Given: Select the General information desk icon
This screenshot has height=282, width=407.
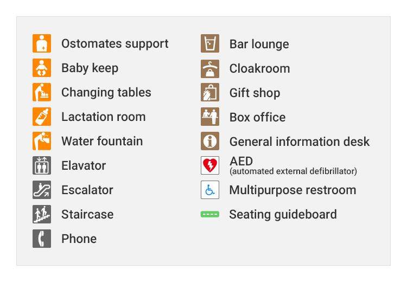Looking at the screenshot, I should point(210,141).
